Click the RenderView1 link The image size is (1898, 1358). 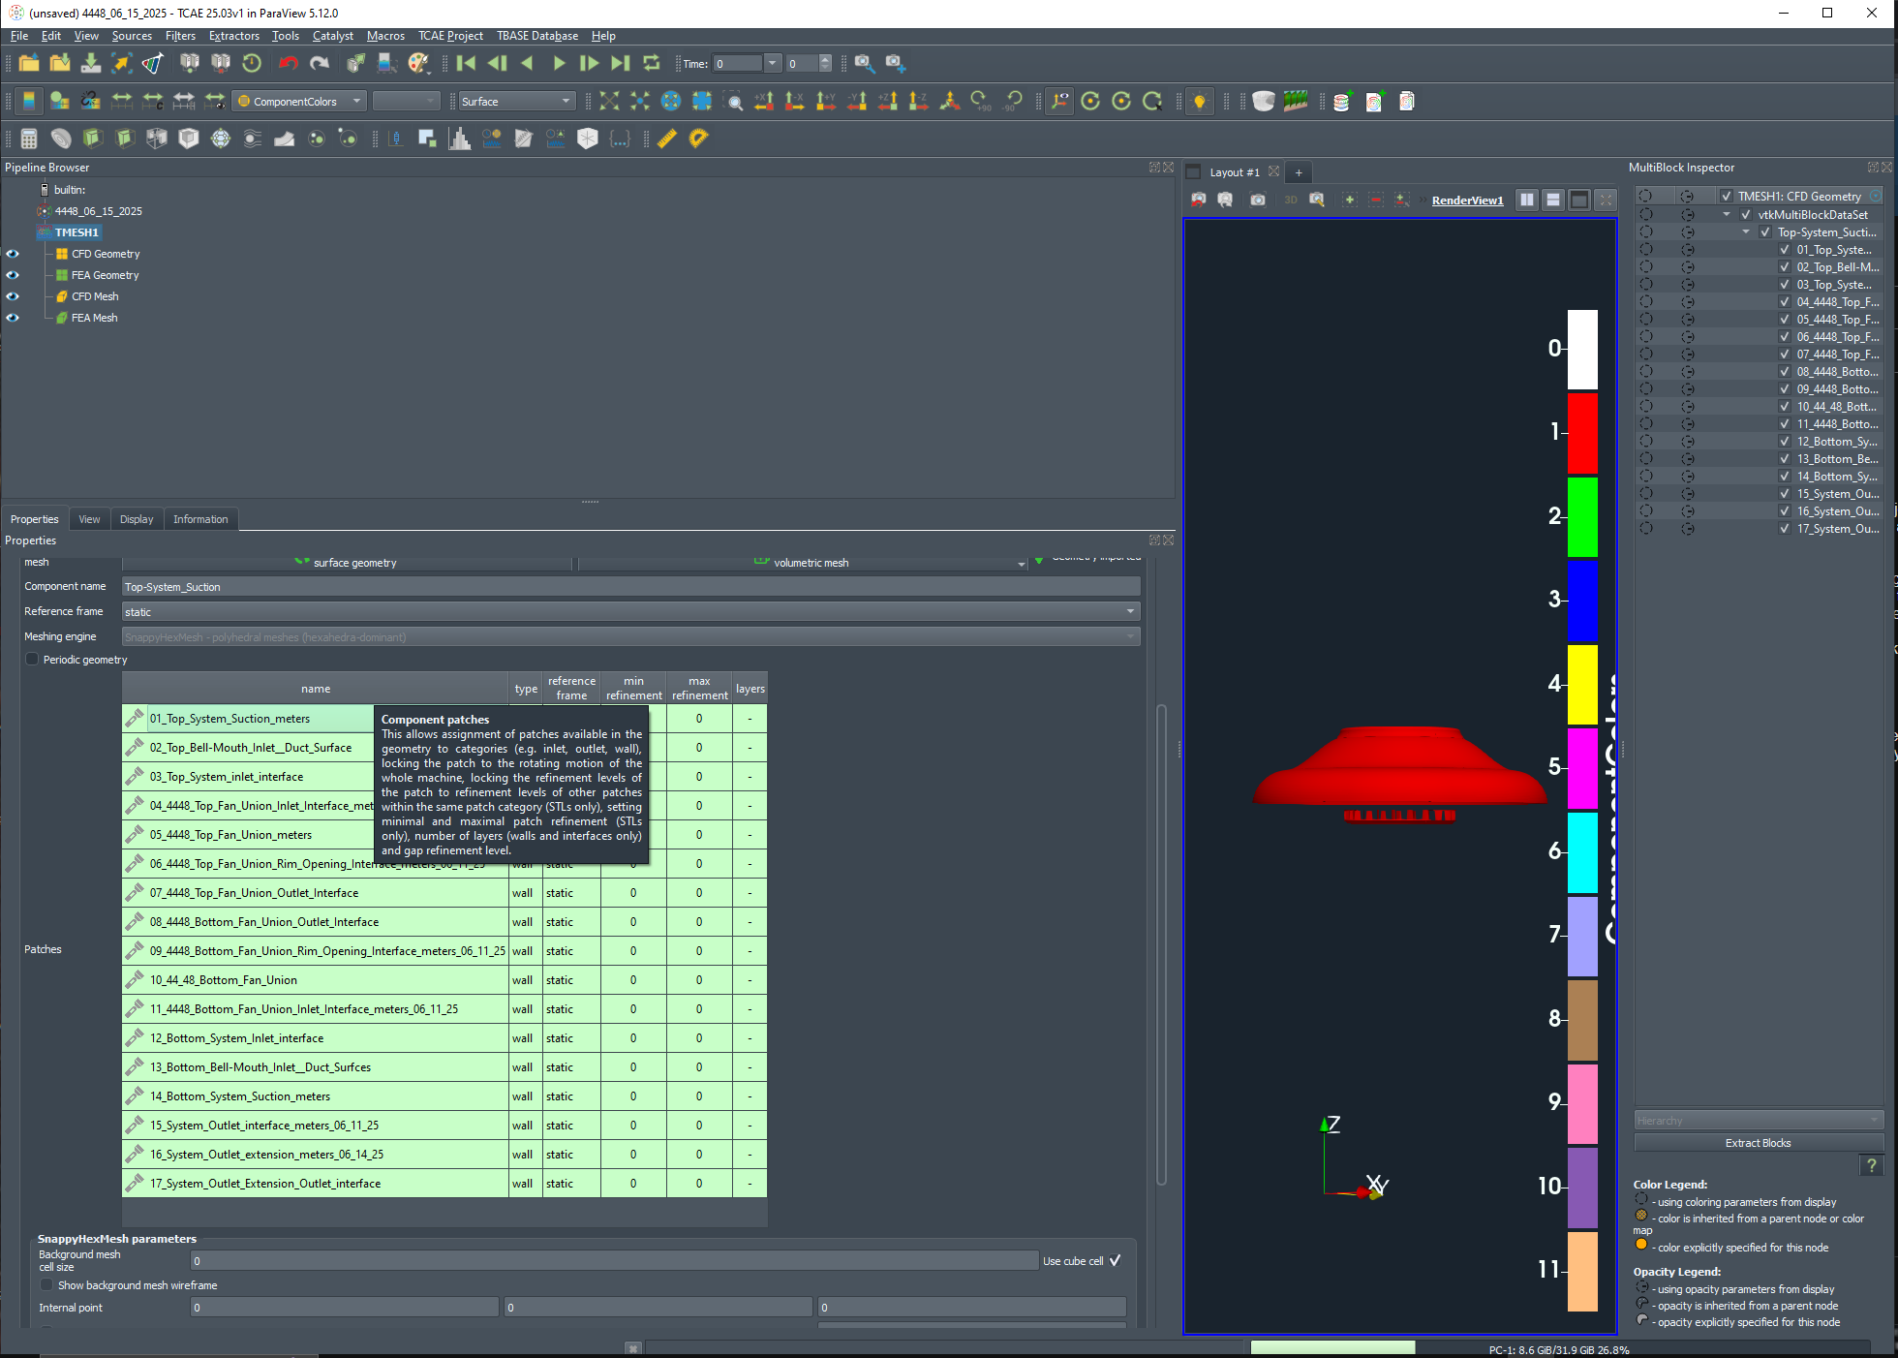tap(1467, 201)
